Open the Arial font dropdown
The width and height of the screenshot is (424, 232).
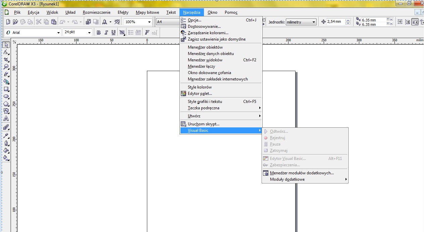pos(58,33)
